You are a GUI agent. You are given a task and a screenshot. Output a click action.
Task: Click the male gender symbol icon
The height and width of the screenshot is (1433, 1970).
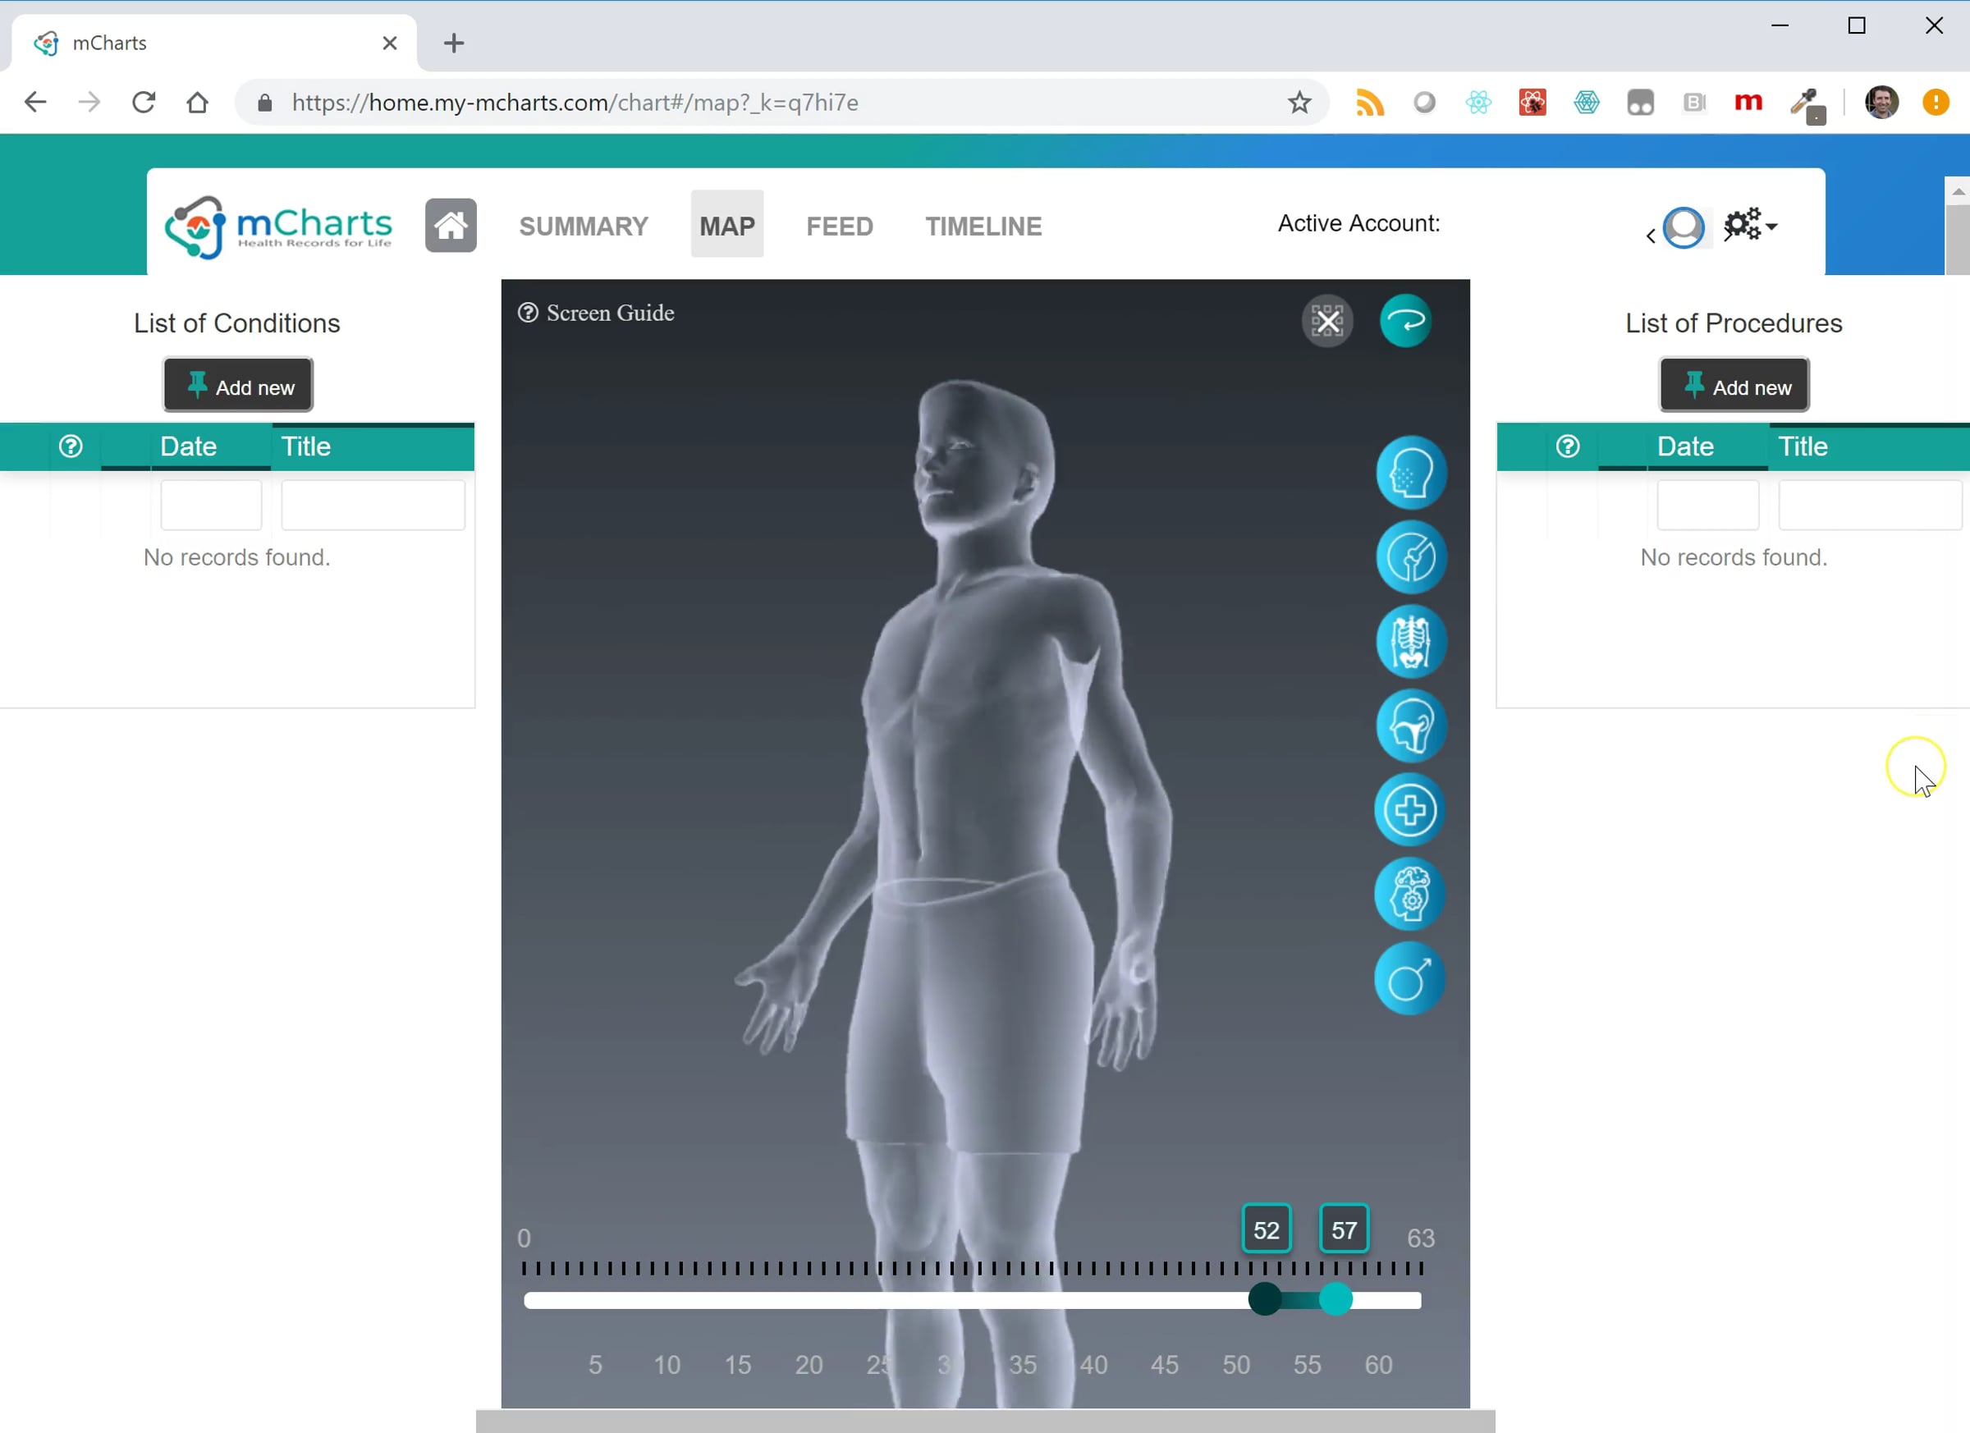point(1409,979)
